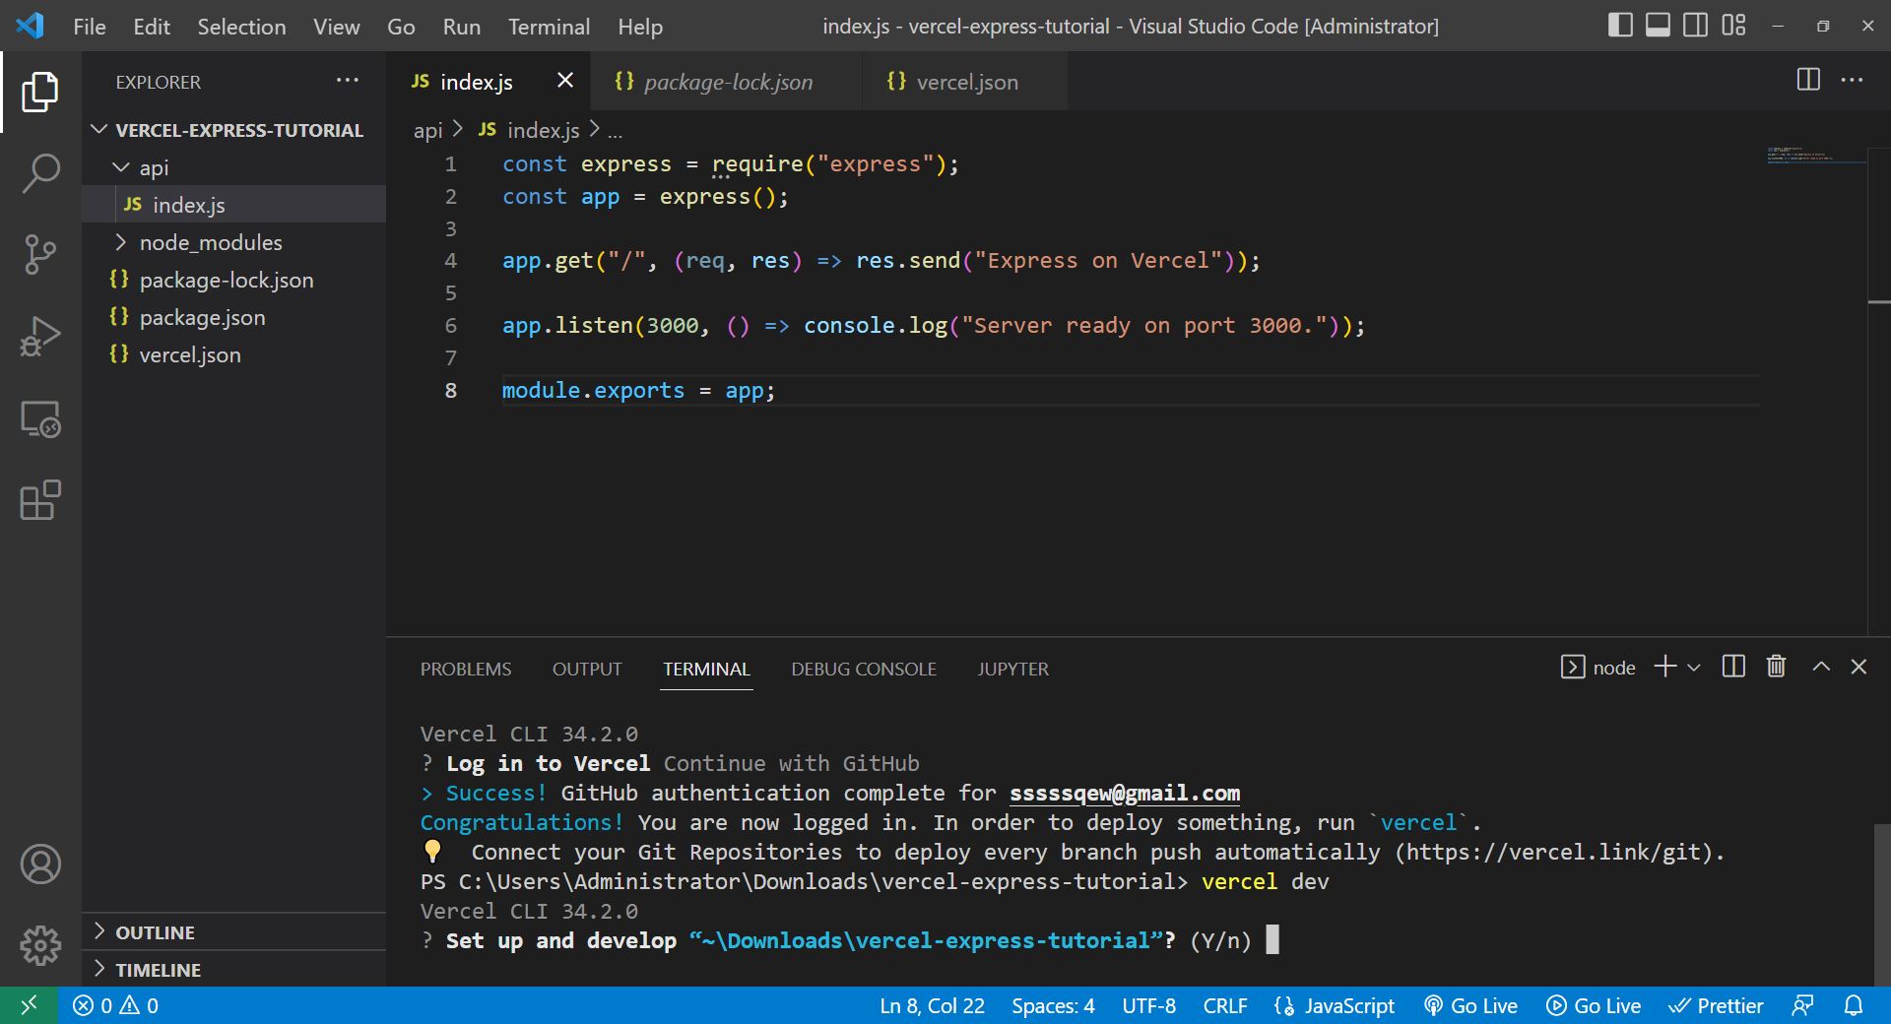Toggle the bottom panel visibility
This screenshot has height=1024, width=1891.
(x=1658, y=26)
